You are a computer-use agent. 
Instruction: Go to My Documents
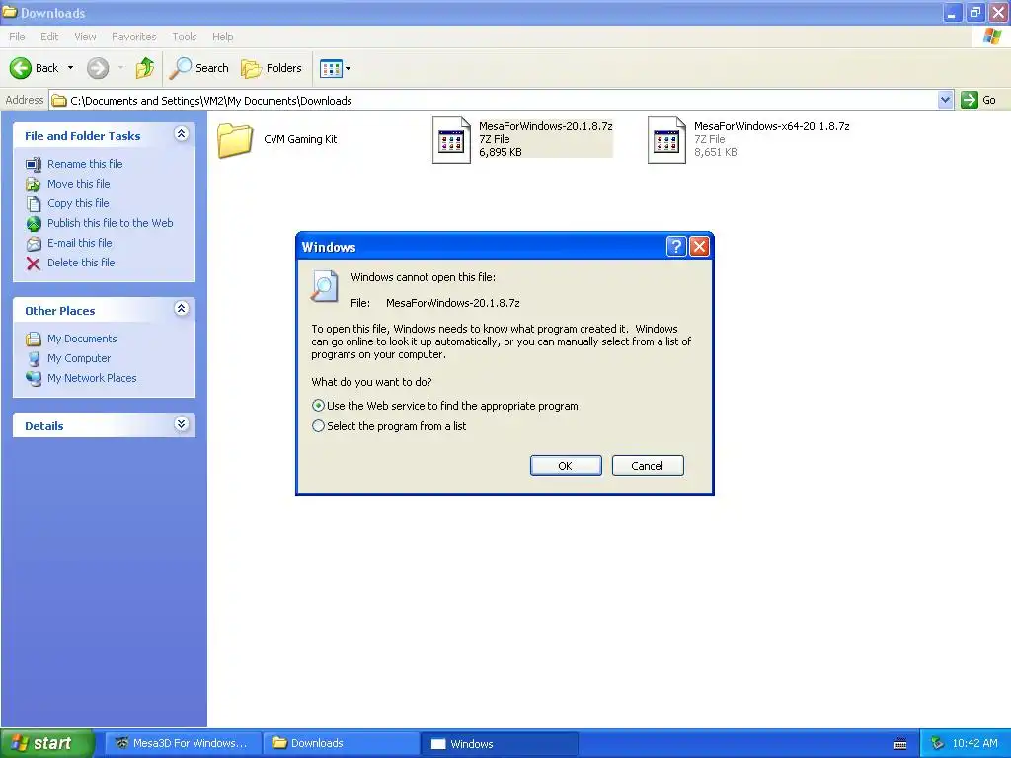click(x=82, y=339)
